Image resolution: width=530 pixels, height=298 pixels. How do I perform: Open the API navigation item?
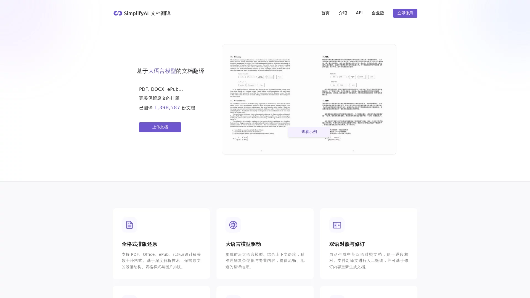pos(359,13)
